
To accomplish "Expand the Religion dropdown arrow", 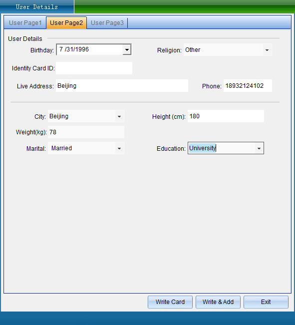I will point(267,50).
